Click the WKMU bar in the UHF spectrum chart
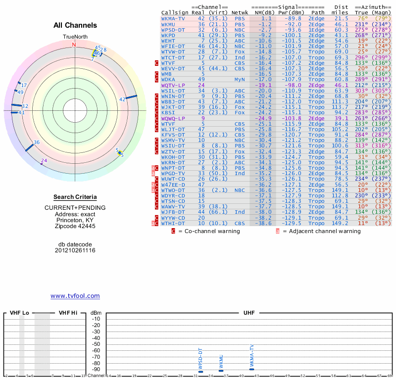 coord(221,371)
